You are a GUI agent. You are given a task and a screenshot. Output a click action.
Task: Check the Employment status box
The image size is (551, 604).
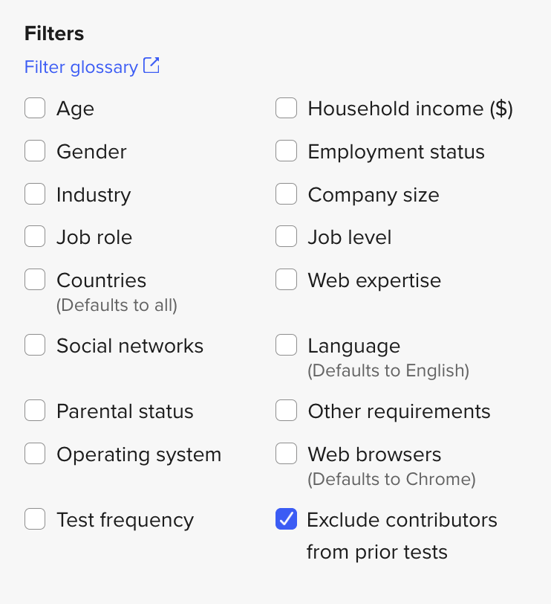click(286, 152)
